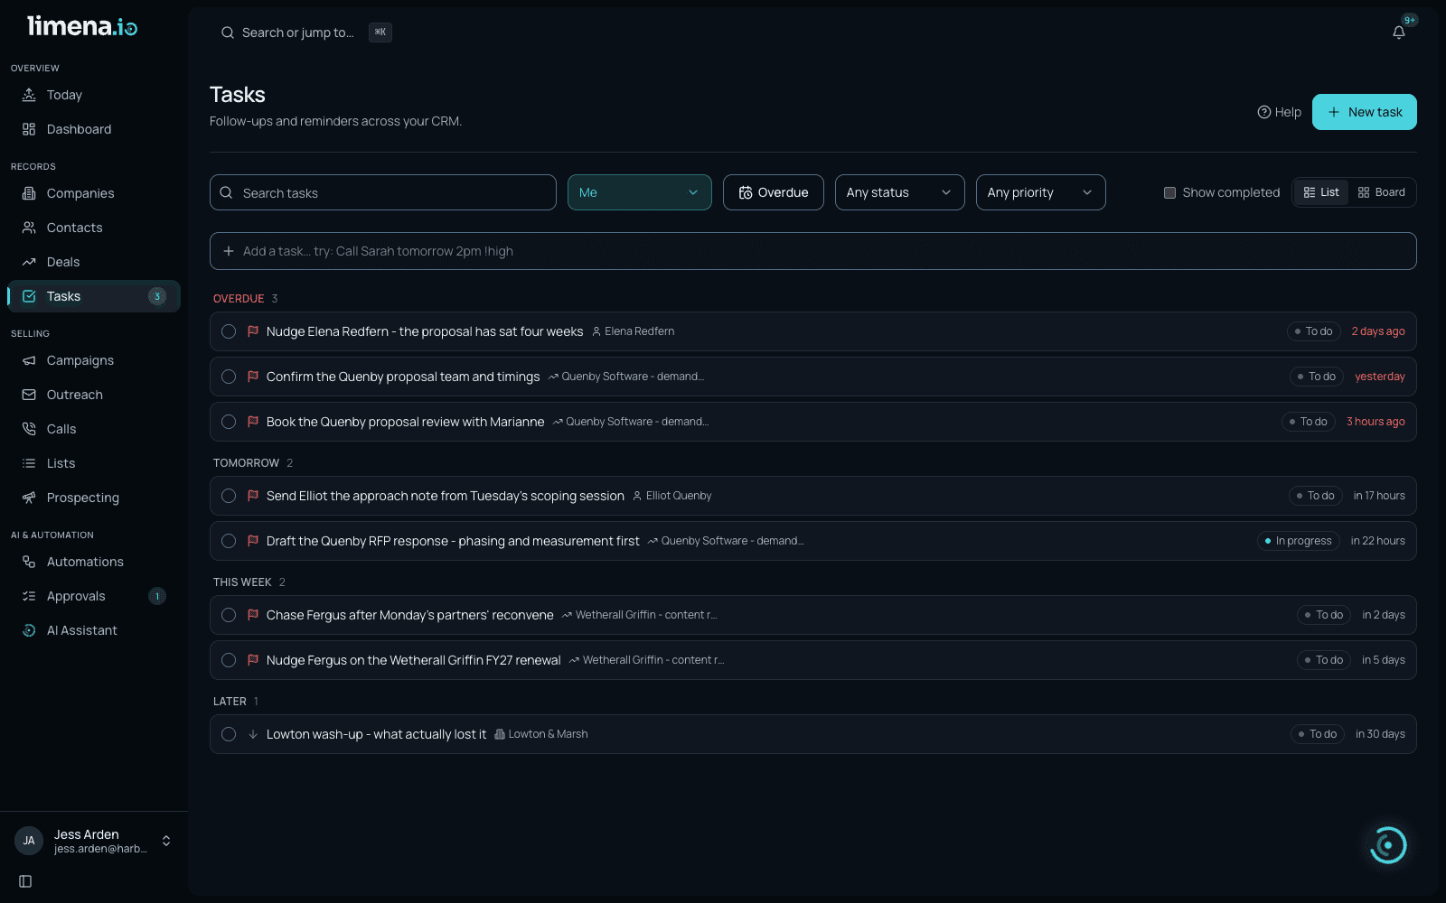This screenshot has width=1446, height=903.
Task: Complete Send Elliot the approach note task
Action: [x=229, y=496]
